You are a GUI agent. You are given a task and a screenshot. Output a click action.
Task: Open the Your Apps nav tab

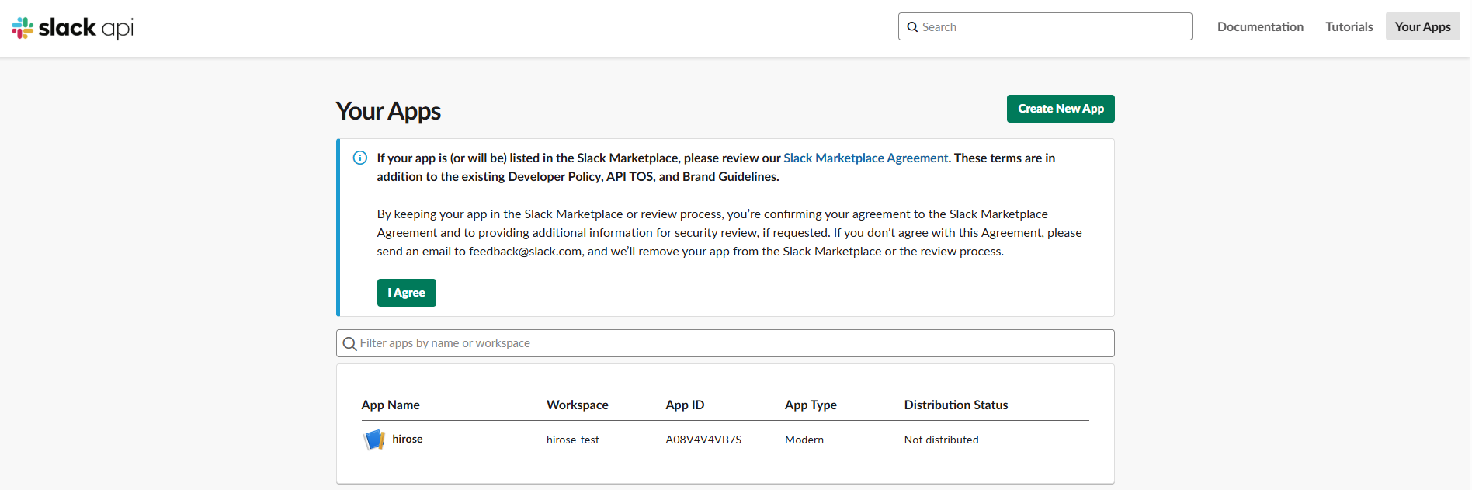[x=1422, y=26]
